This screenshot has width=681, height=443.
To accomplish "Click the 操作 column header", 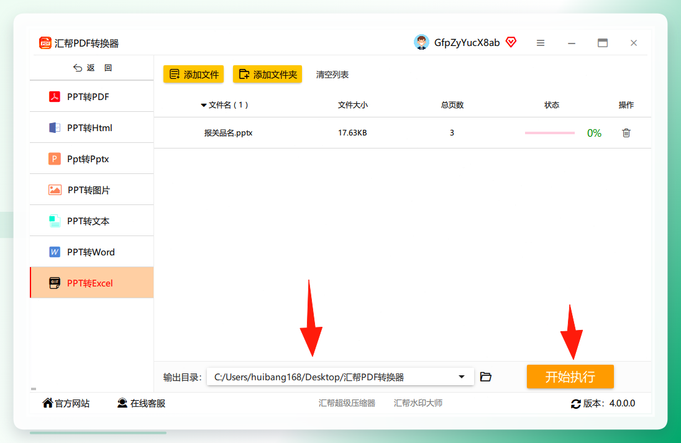I will [626, 105].
